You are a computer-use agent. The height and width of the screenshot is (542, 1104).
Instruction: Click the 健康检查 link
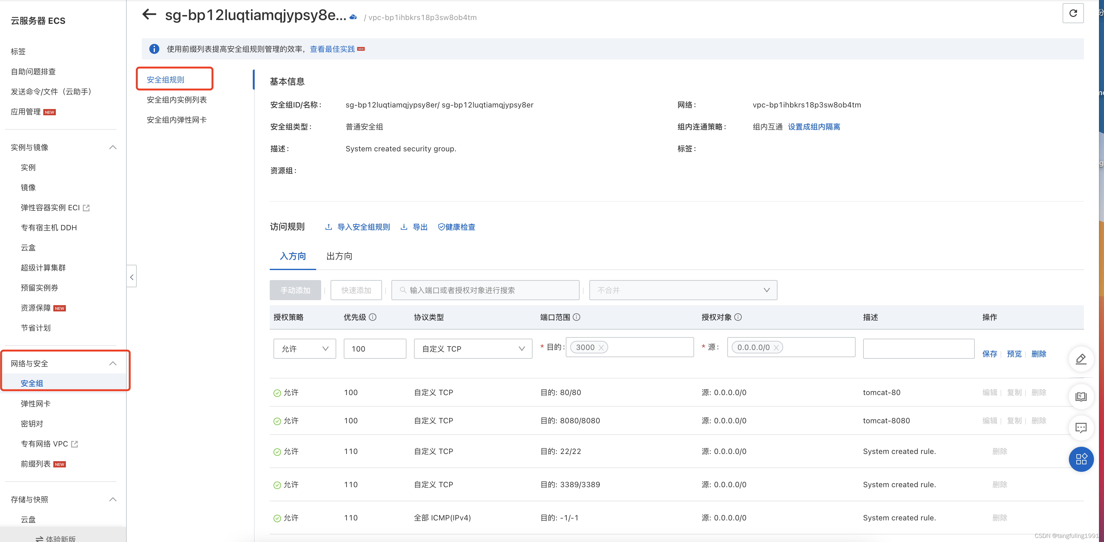(460, 227)
